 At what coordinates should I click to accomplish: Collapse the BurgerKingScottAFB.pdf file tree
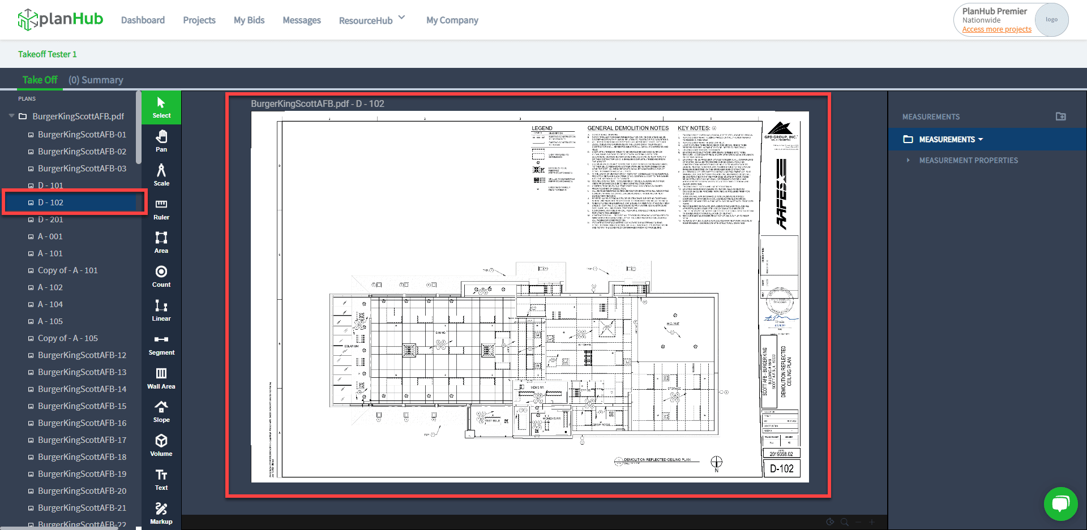point(11,116)
